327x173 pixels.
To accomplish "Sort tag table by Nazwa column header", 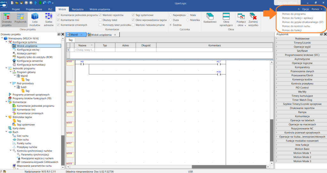I will [84, 45].
